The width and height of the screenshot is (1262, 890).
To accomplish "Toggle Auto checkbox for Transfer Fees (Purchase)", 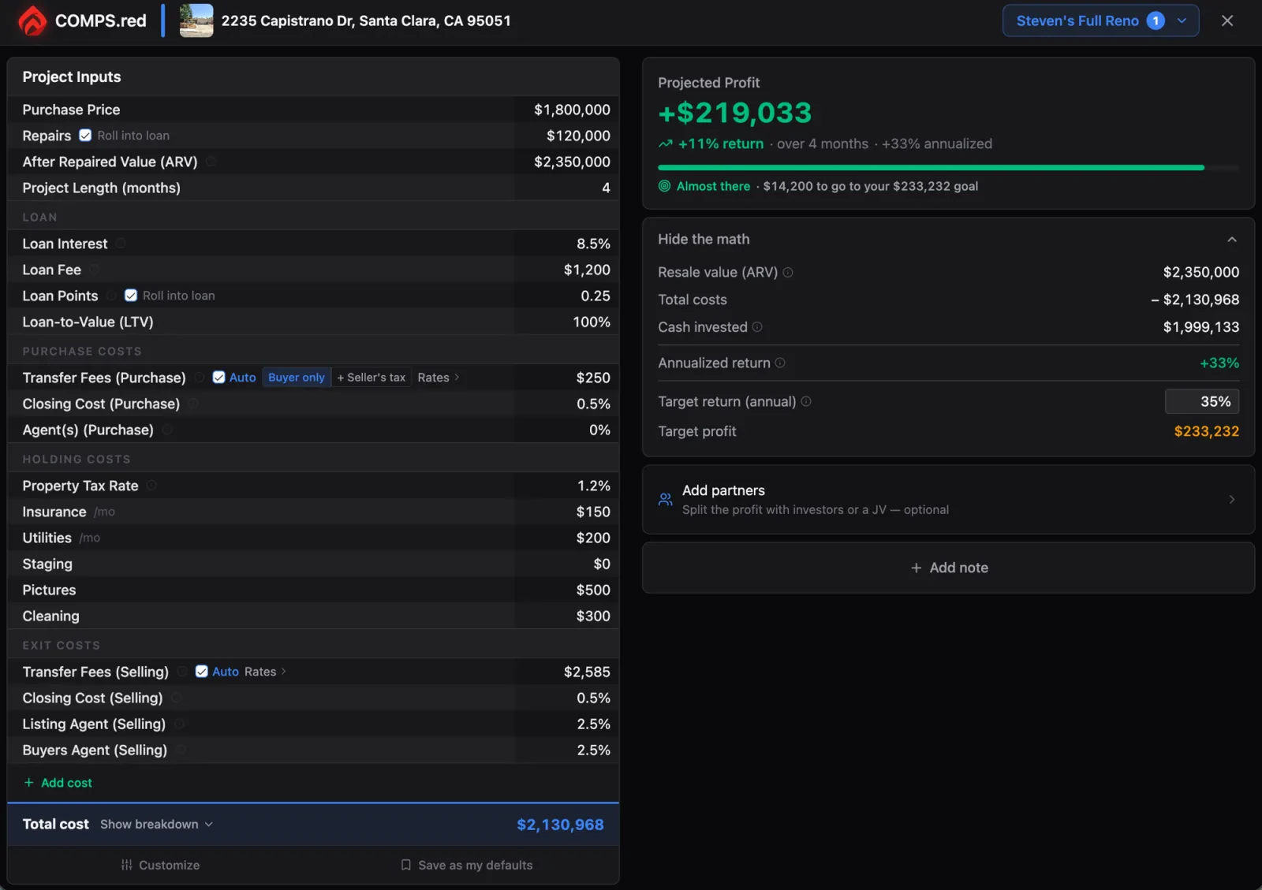I will click(219, 378).
